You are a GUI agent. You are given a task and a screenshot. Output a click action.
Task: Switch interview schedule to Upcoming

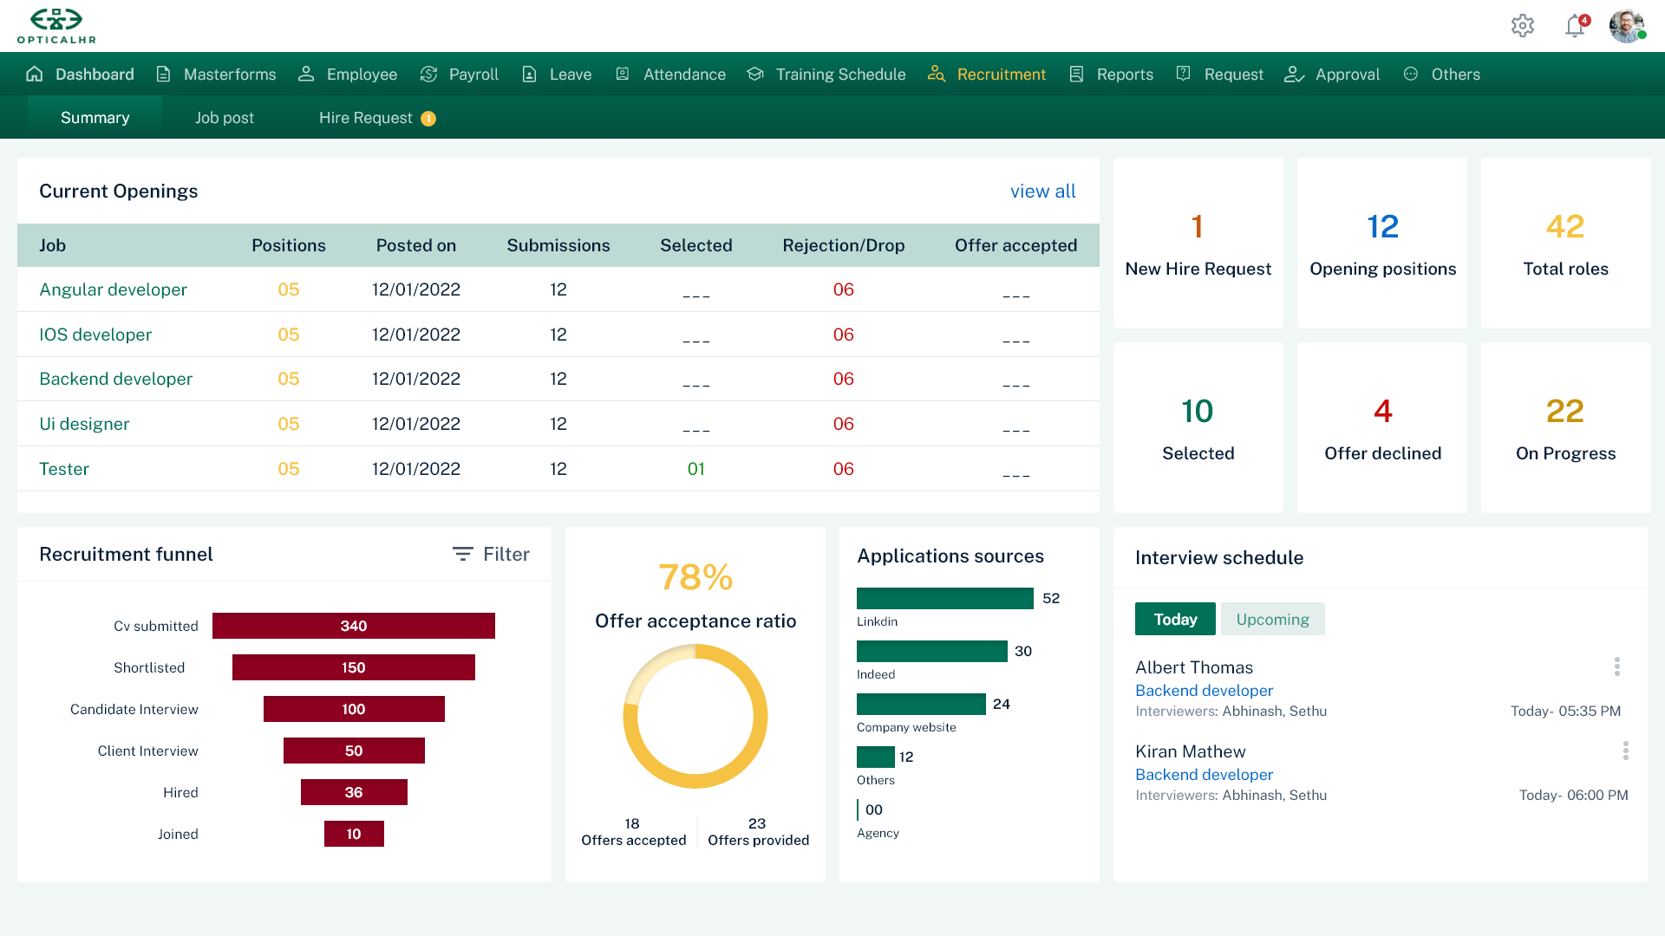coord(1272,619)
